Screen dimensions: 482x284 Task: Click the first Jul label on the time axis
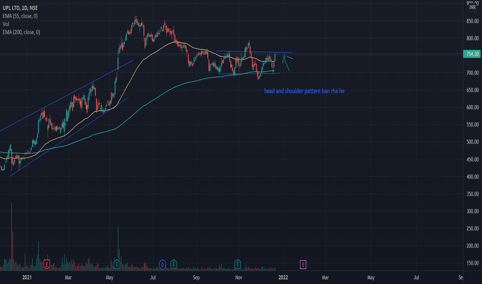[153, 278]
